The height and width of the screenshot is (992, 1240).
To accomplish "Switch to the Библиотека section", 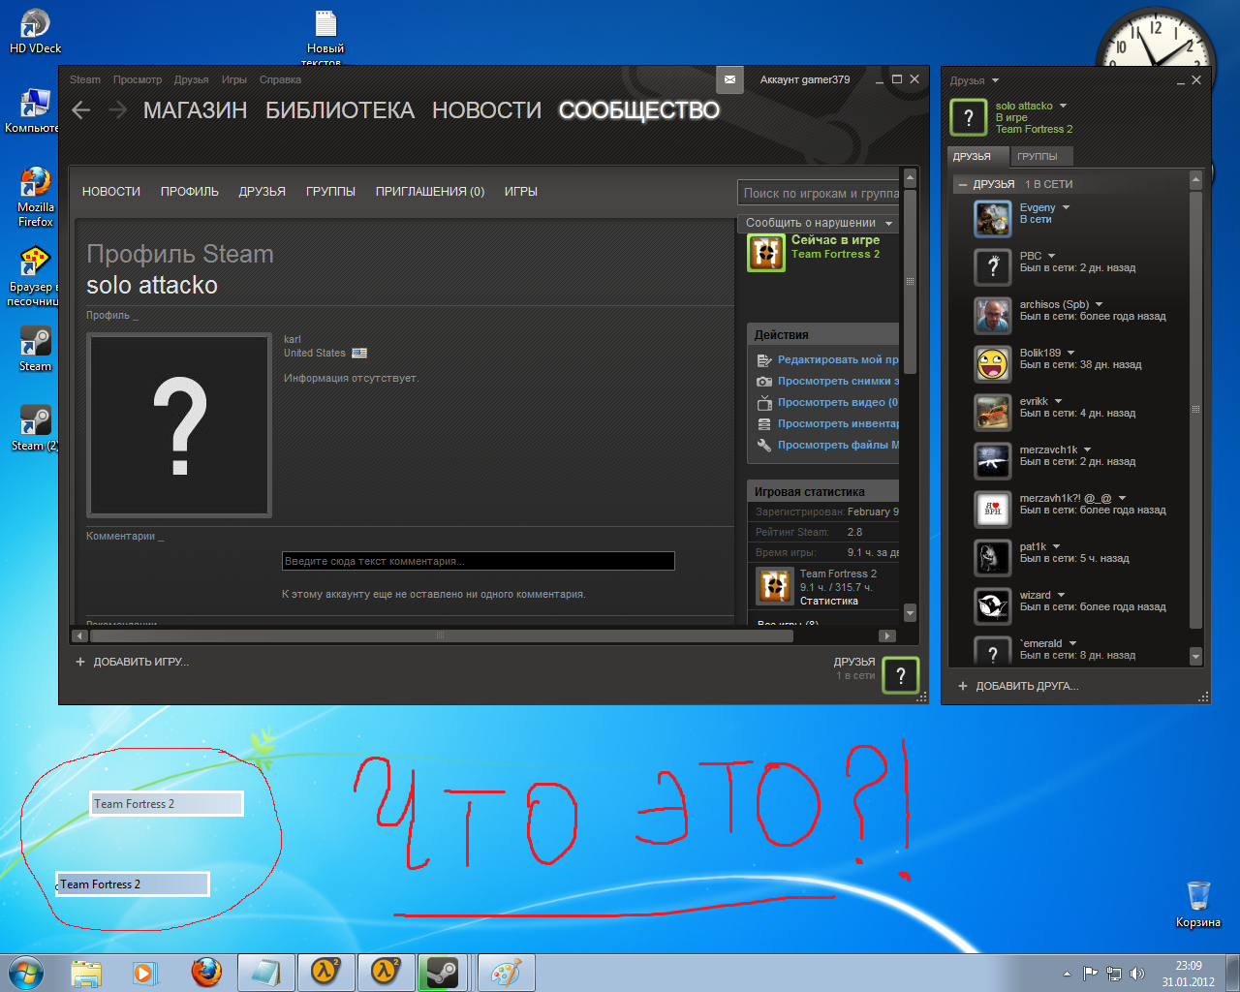I will pos(340,110).
